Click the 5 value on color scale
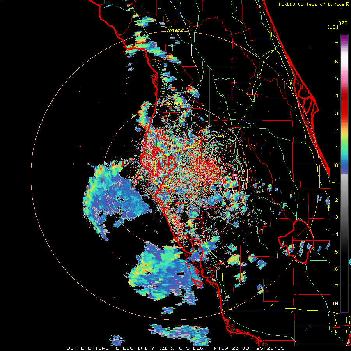This screenshot has height=351, width=351. [337, 78]
